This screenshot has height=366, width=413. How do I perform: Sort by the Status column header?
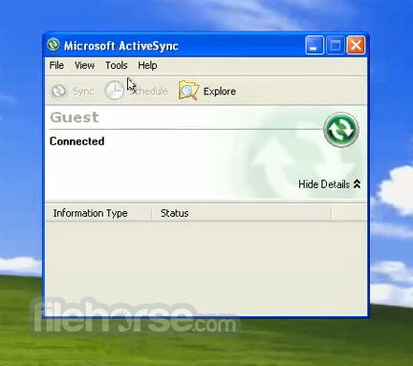242,213
